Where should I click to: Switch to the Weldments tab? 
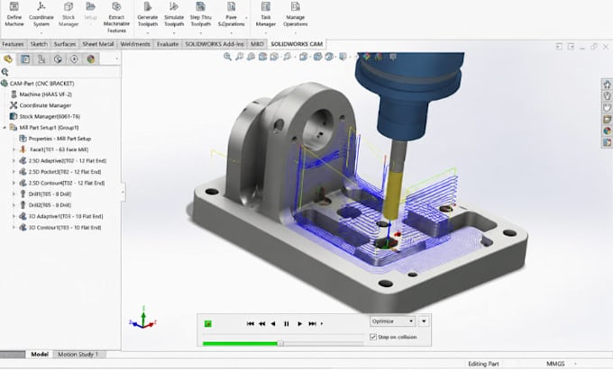pos(135,44)
